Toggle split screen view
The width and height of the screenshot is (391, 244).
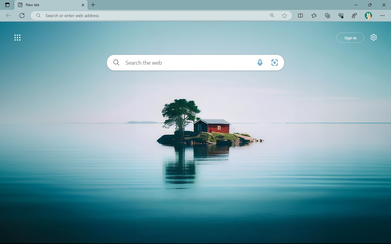[300, 16]
